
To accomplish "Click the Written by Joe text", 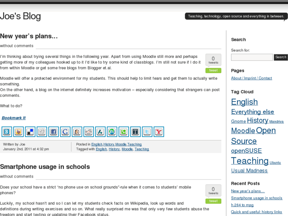I will [14, 144].
